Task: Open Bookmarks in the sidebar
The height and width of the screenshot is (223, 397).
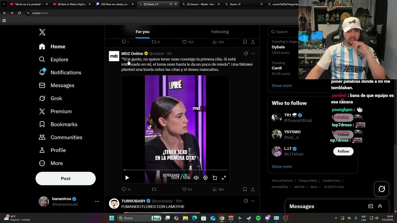Action: coord(58,125)
